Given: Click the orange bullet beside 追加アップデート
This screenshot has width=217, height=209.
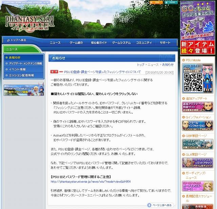Looking at the screenshot, I should (x=184, y=99).
